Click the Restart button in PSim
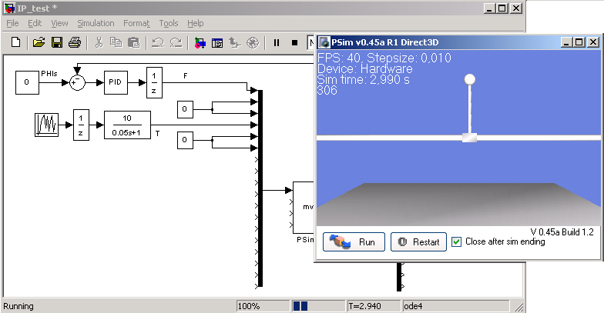 point(418,242)
